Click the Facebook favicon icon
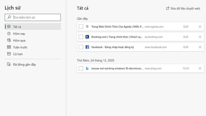Image resolution: width=206 pixels, height=116 pixels. [87, 47]
